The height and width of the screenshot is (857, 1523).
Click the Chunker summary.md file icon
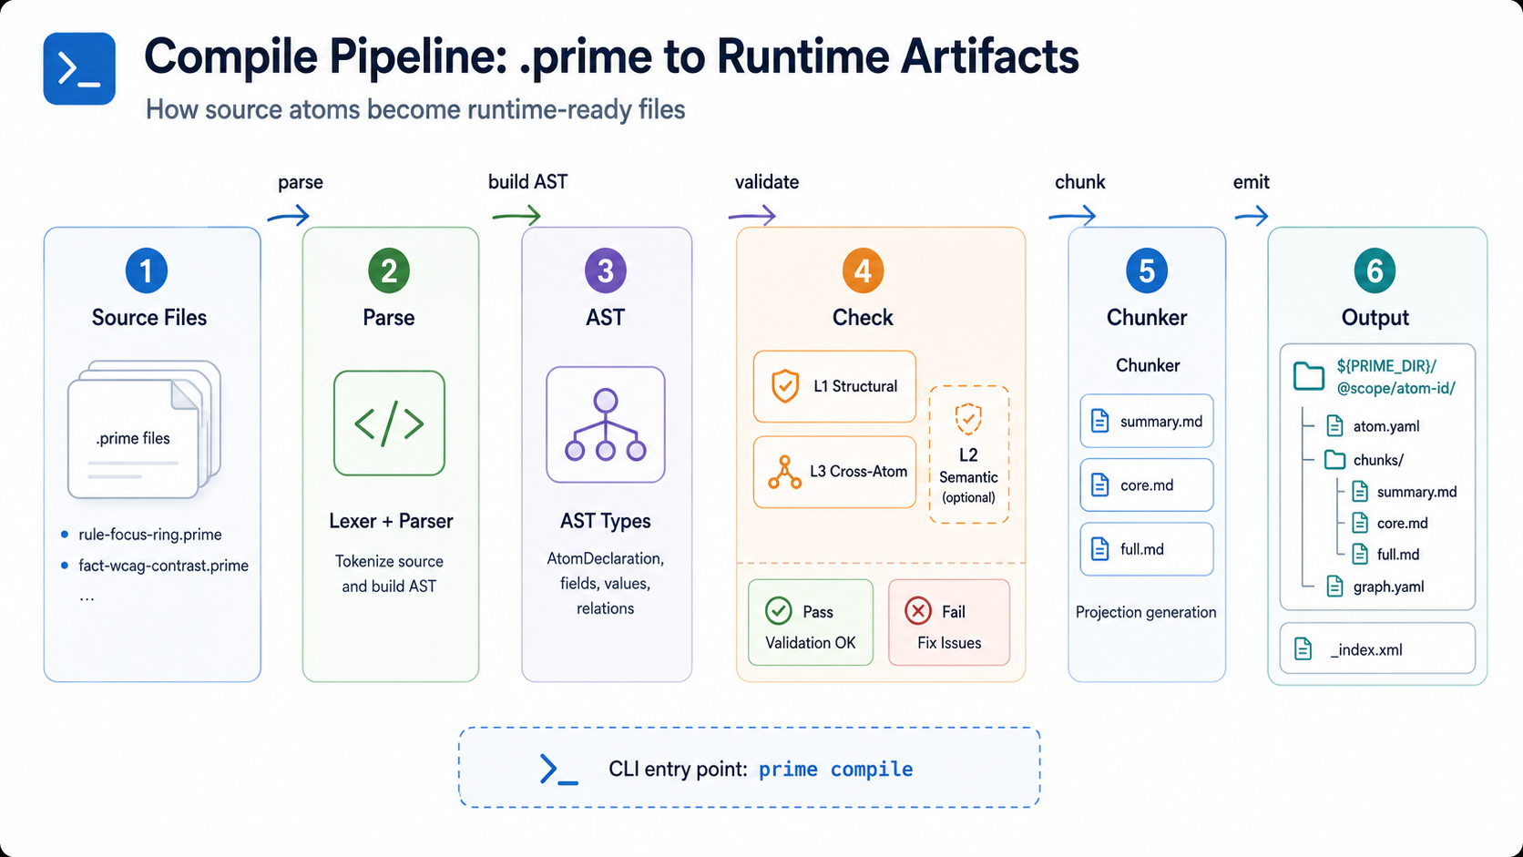[x=1100, y=422]
